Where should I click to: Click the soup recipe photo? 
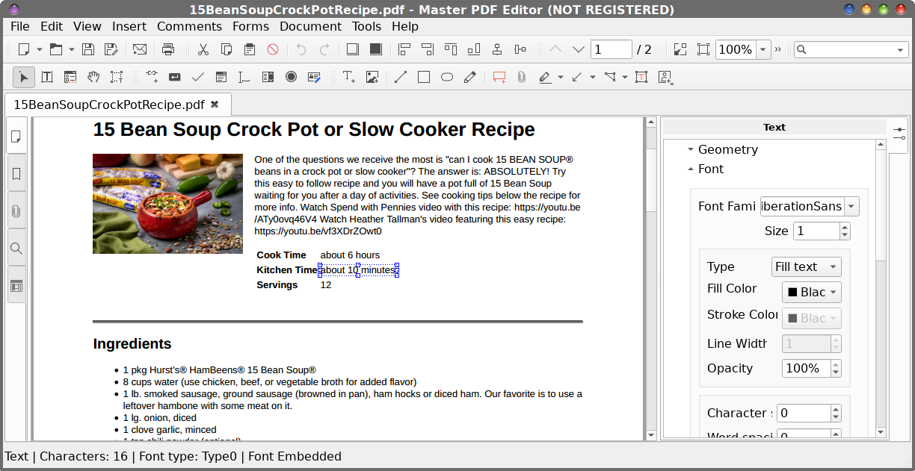[x=167, y=204]
